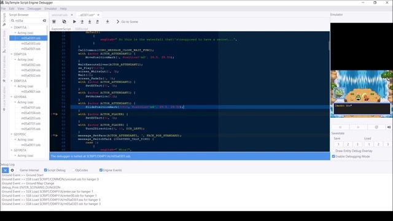Select the ExplorerScript view tab
Viewport: 393px width, 221px height.
(61, 29)
